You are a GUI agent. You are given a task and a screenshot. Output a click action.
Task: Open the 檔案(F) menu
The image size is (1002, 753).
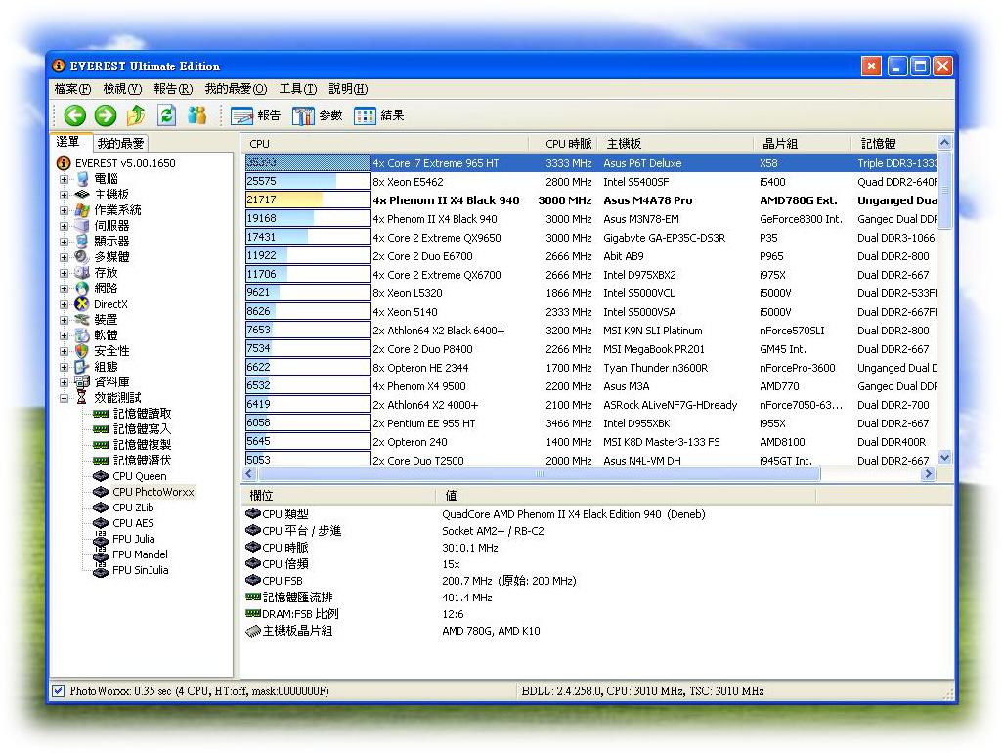click(x=72, y=89)
